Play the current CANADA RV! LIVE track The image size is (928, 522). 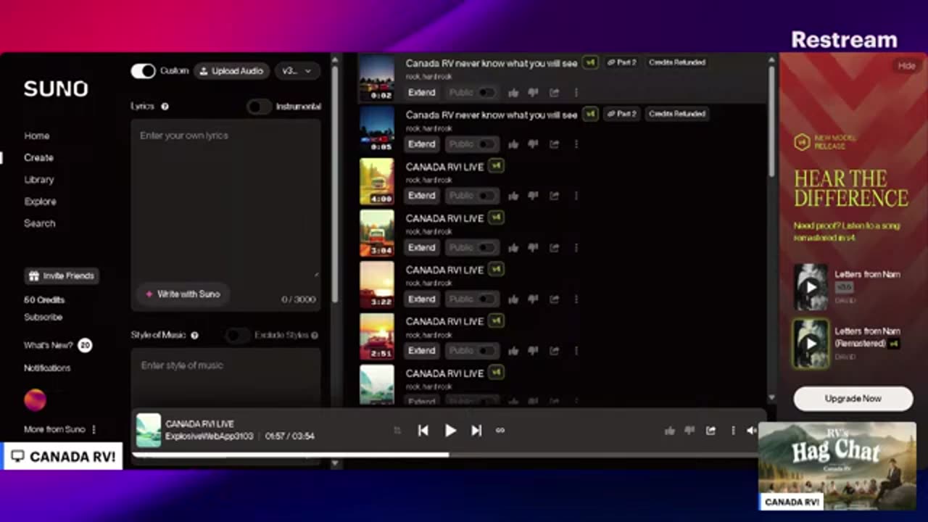[450, 430]
